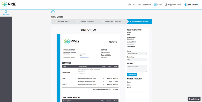
Task: Open the Support Center menu
Action: click(x=173, y=5)
